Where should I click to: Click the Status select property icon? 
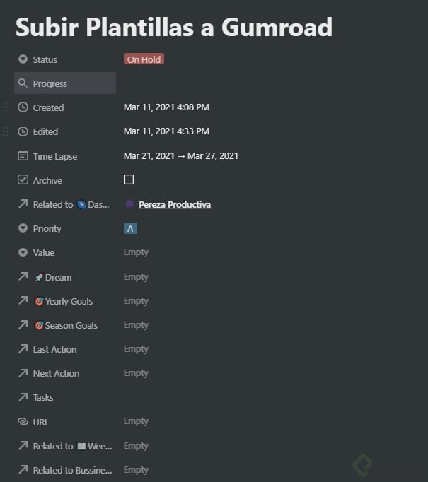tap(23, 59)
